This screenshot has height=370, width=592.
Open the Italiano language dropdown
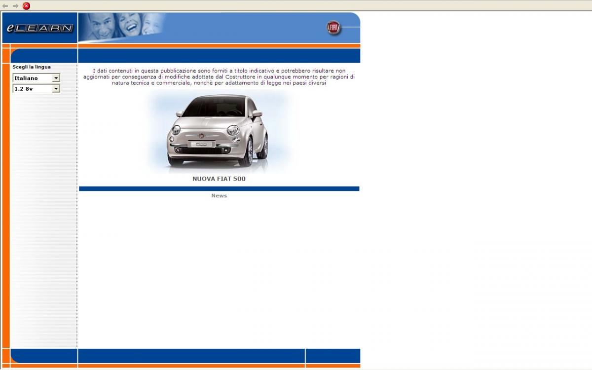[36, 78]
